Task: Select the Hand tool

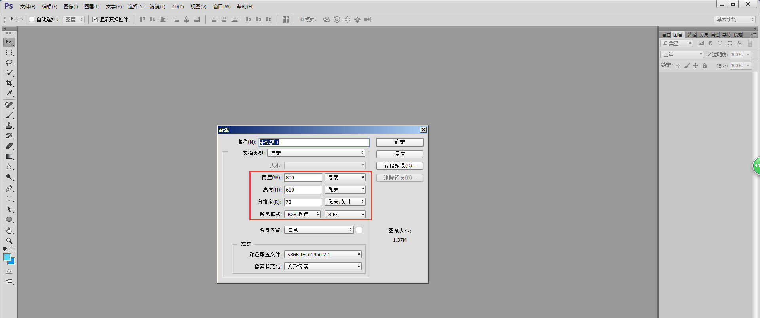Action: (x=9, y=230)
